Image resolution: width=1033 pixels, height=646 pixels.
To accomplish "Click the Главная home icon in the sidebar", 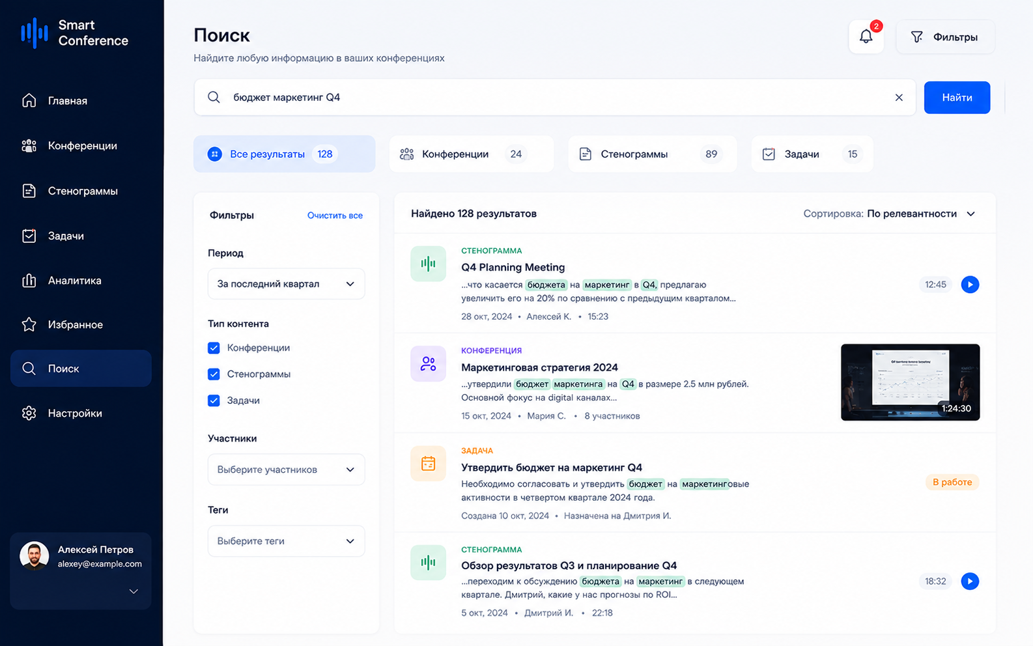I will point(29,100).
